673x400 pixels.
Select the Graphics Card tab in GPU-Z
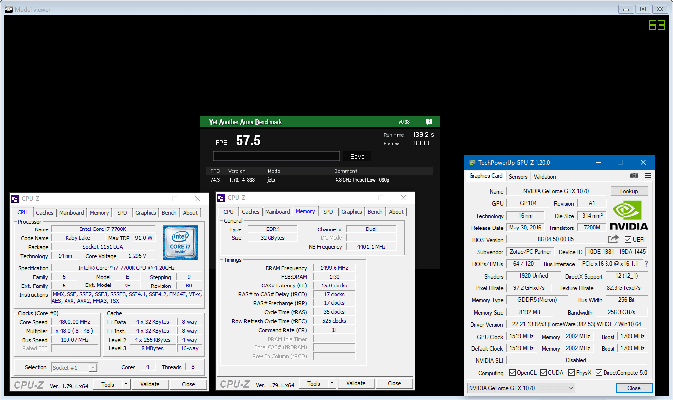click(x=486, y=176)
